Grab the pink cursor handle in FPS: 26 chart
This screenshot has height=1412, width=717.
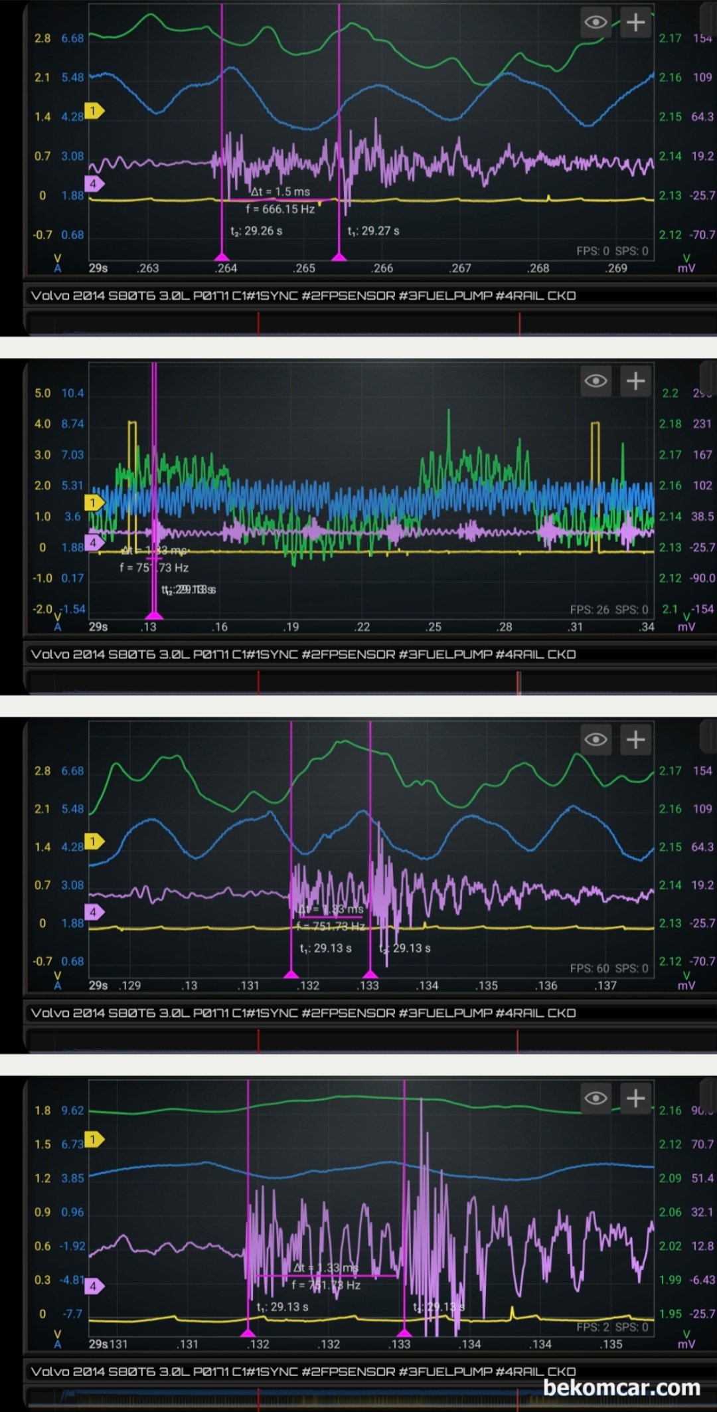154,615
